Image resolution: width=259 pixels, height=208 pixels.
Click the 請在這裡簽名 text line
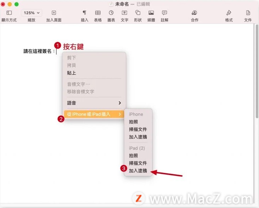coord(39,51)
